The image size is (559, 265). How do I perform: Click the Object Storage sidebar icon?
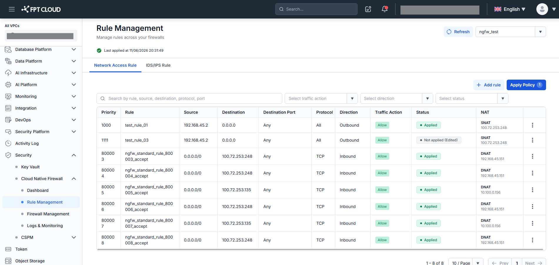click(8, 261)
